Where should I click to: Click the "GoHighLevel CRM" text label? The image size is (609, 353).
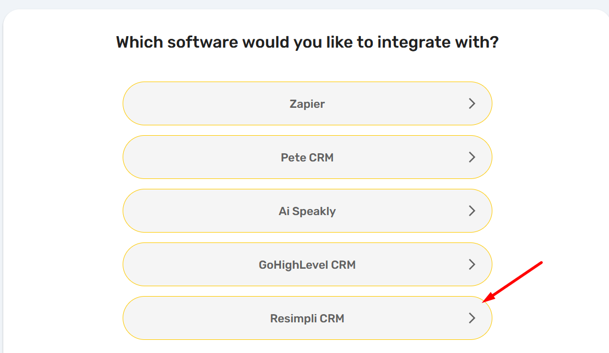pos(307,265)
